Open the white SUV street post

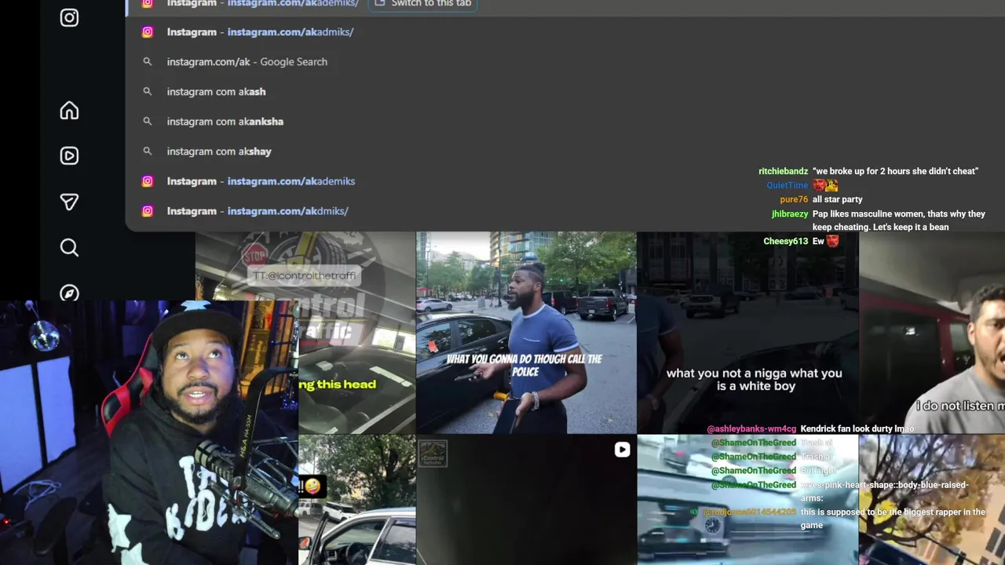click(357, 500)
